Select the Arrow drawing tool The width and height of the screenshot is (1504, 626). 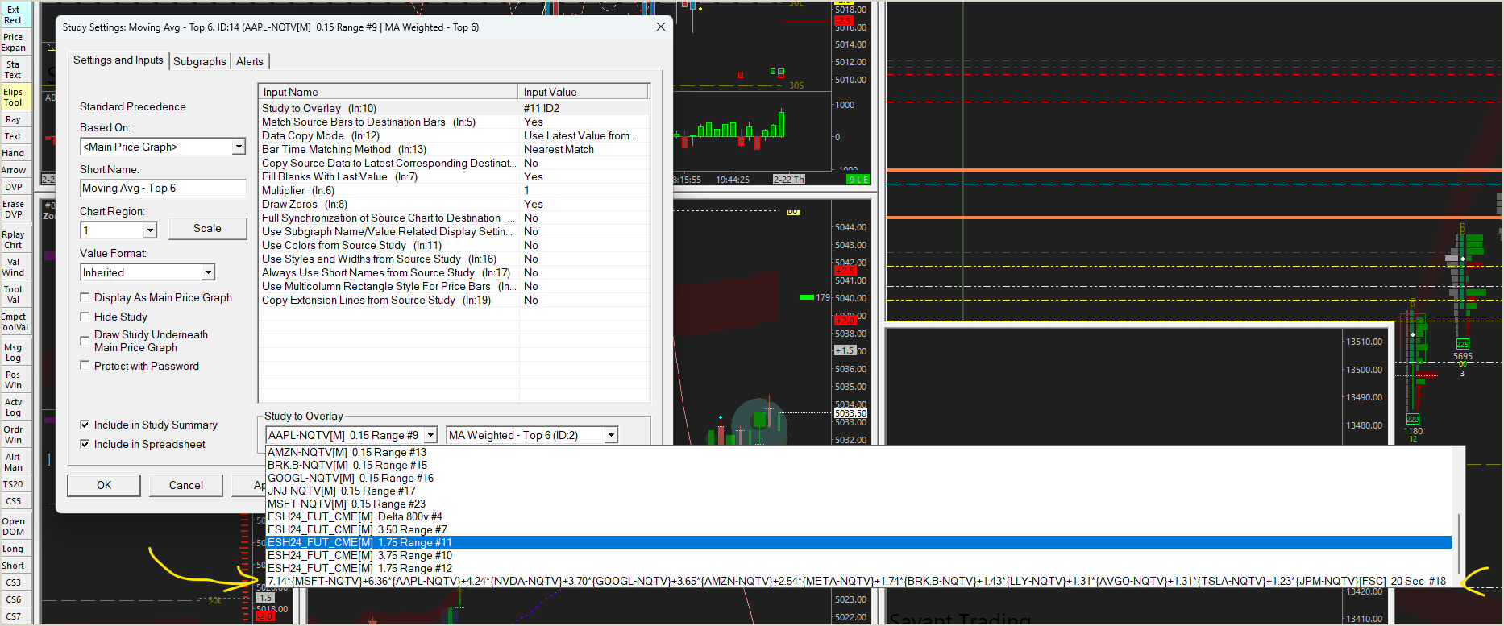click(x=14, y=170)
